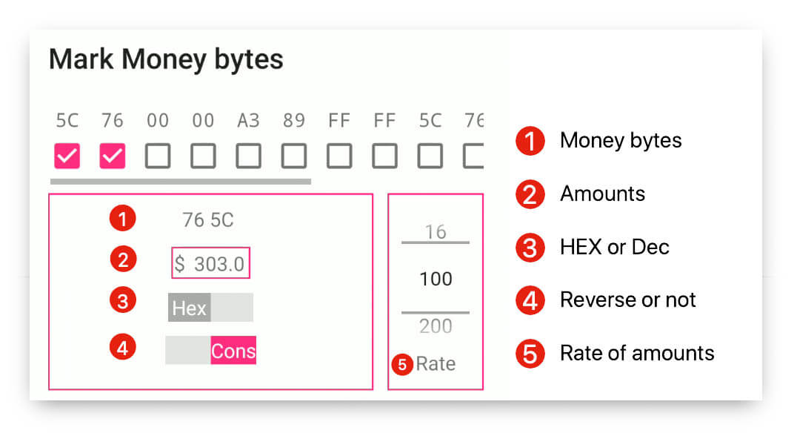Click red badge 2 beside the amount field

(x=122, y=260)
